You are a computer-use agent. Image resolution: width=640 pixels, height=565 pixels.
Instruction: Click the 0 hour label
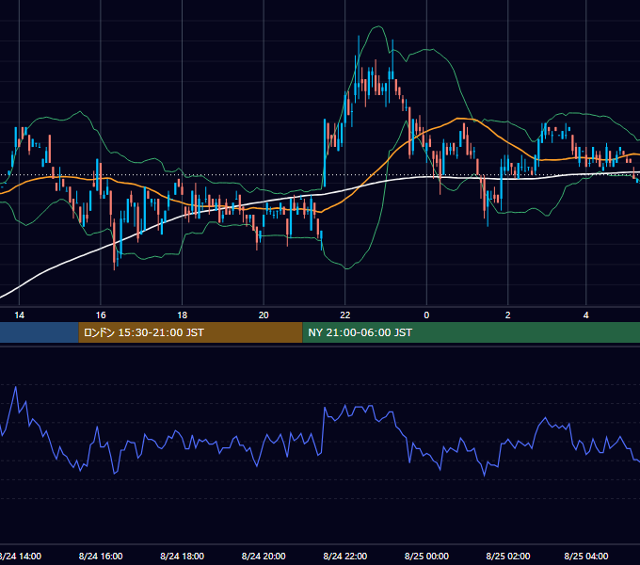click(426, 315)
